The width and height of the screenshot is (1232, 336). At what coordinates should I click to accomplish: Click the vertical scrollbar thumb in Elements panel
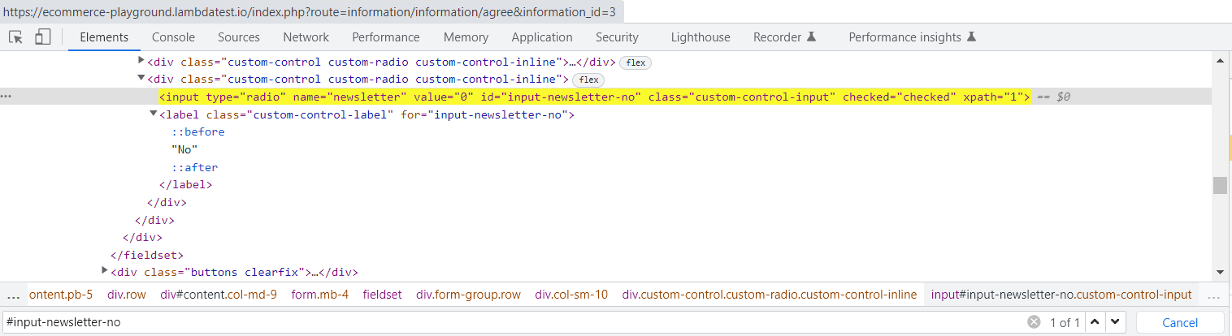click(x=1219, y=186)
